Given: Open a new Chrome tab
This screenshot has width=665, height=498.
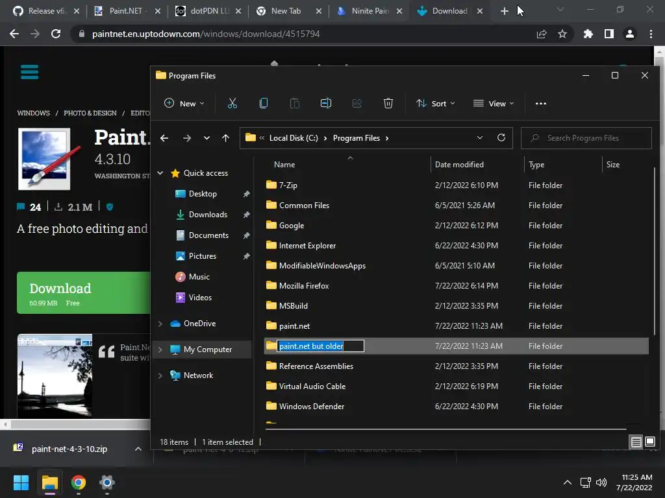Looking at the screenshot, I should point(504,11).
